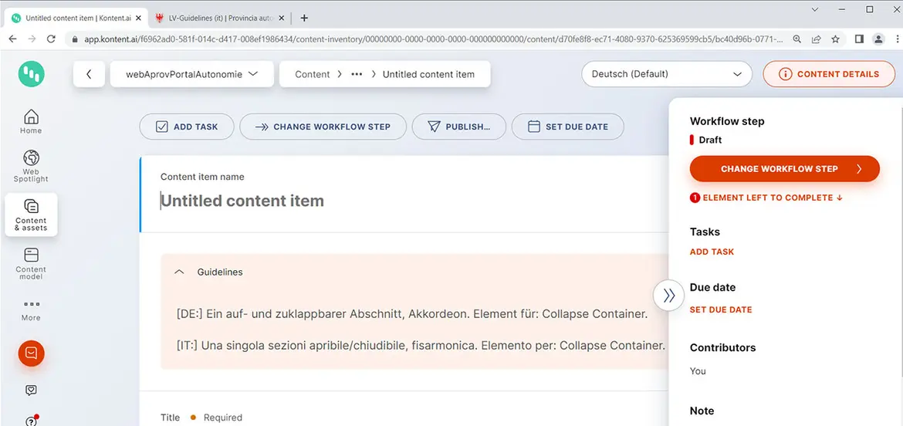Screen dimensions: 903x426
Task: Switch to the LV-Guidelines browser tab
Action: 215,18
